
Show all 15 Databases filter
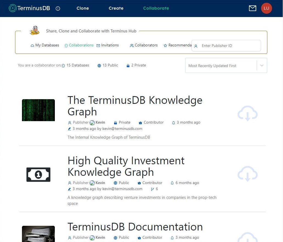(x=75, y=65)
